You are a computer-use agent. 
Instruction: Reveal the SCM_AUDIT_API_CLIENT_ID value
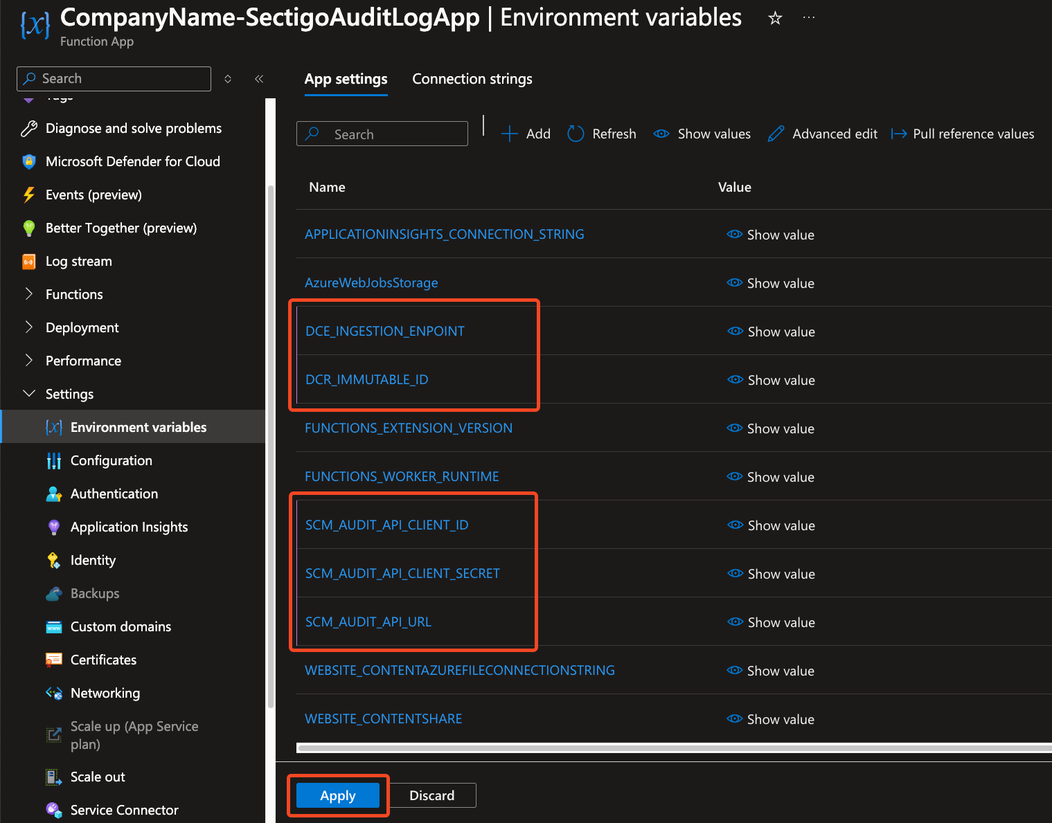(x=771, y=525)
